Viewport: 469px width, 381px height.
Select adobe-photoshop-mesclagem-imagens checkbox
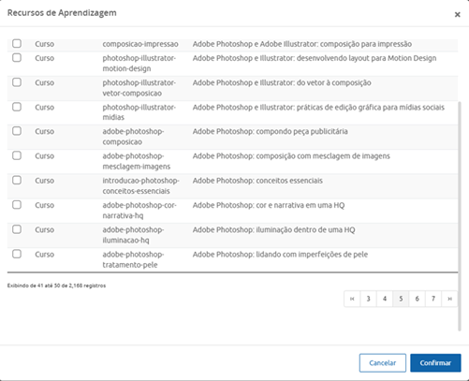(17, 155)
